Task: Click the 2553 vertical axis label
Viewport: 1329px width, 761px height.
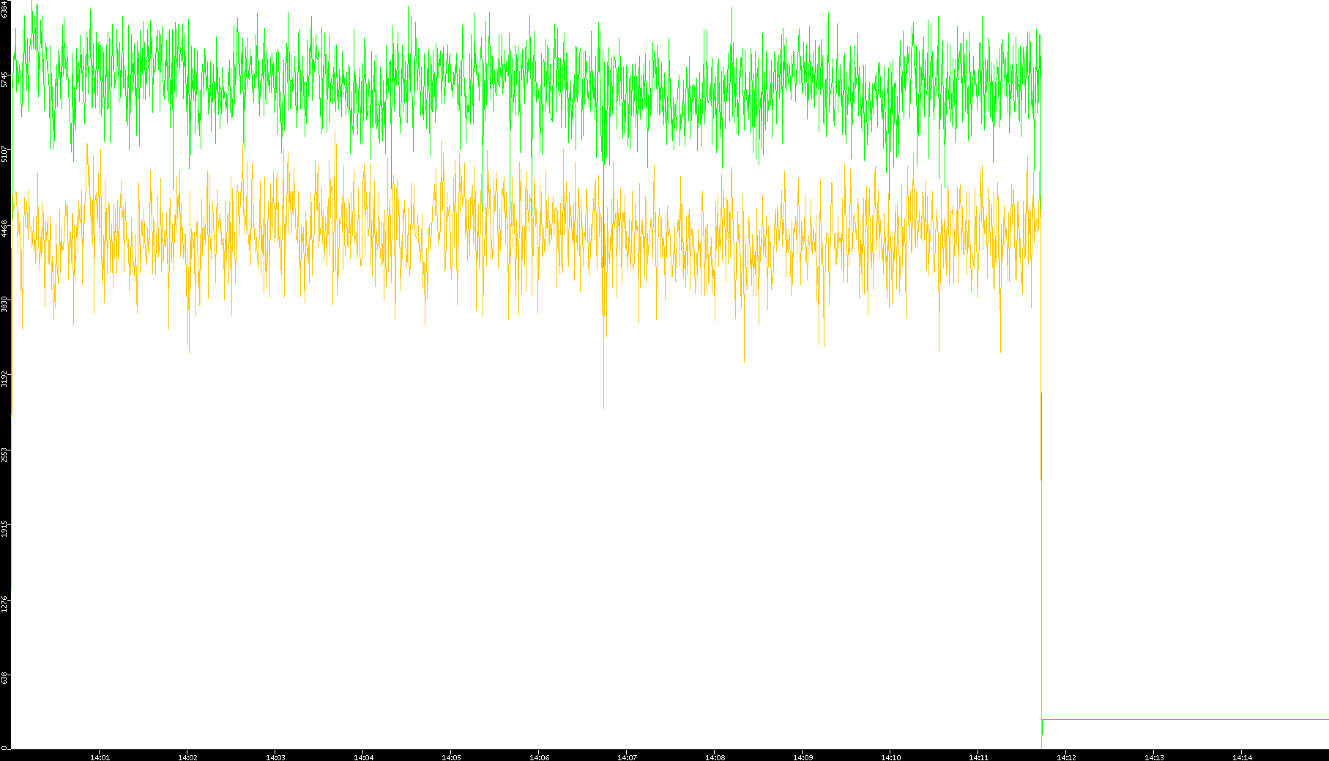Action: point(4,454)
